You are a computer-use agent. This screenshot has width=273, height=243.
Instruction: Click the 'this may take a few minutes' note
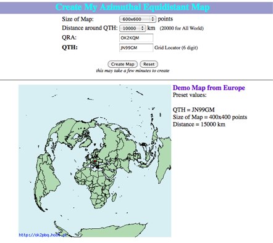133,70
